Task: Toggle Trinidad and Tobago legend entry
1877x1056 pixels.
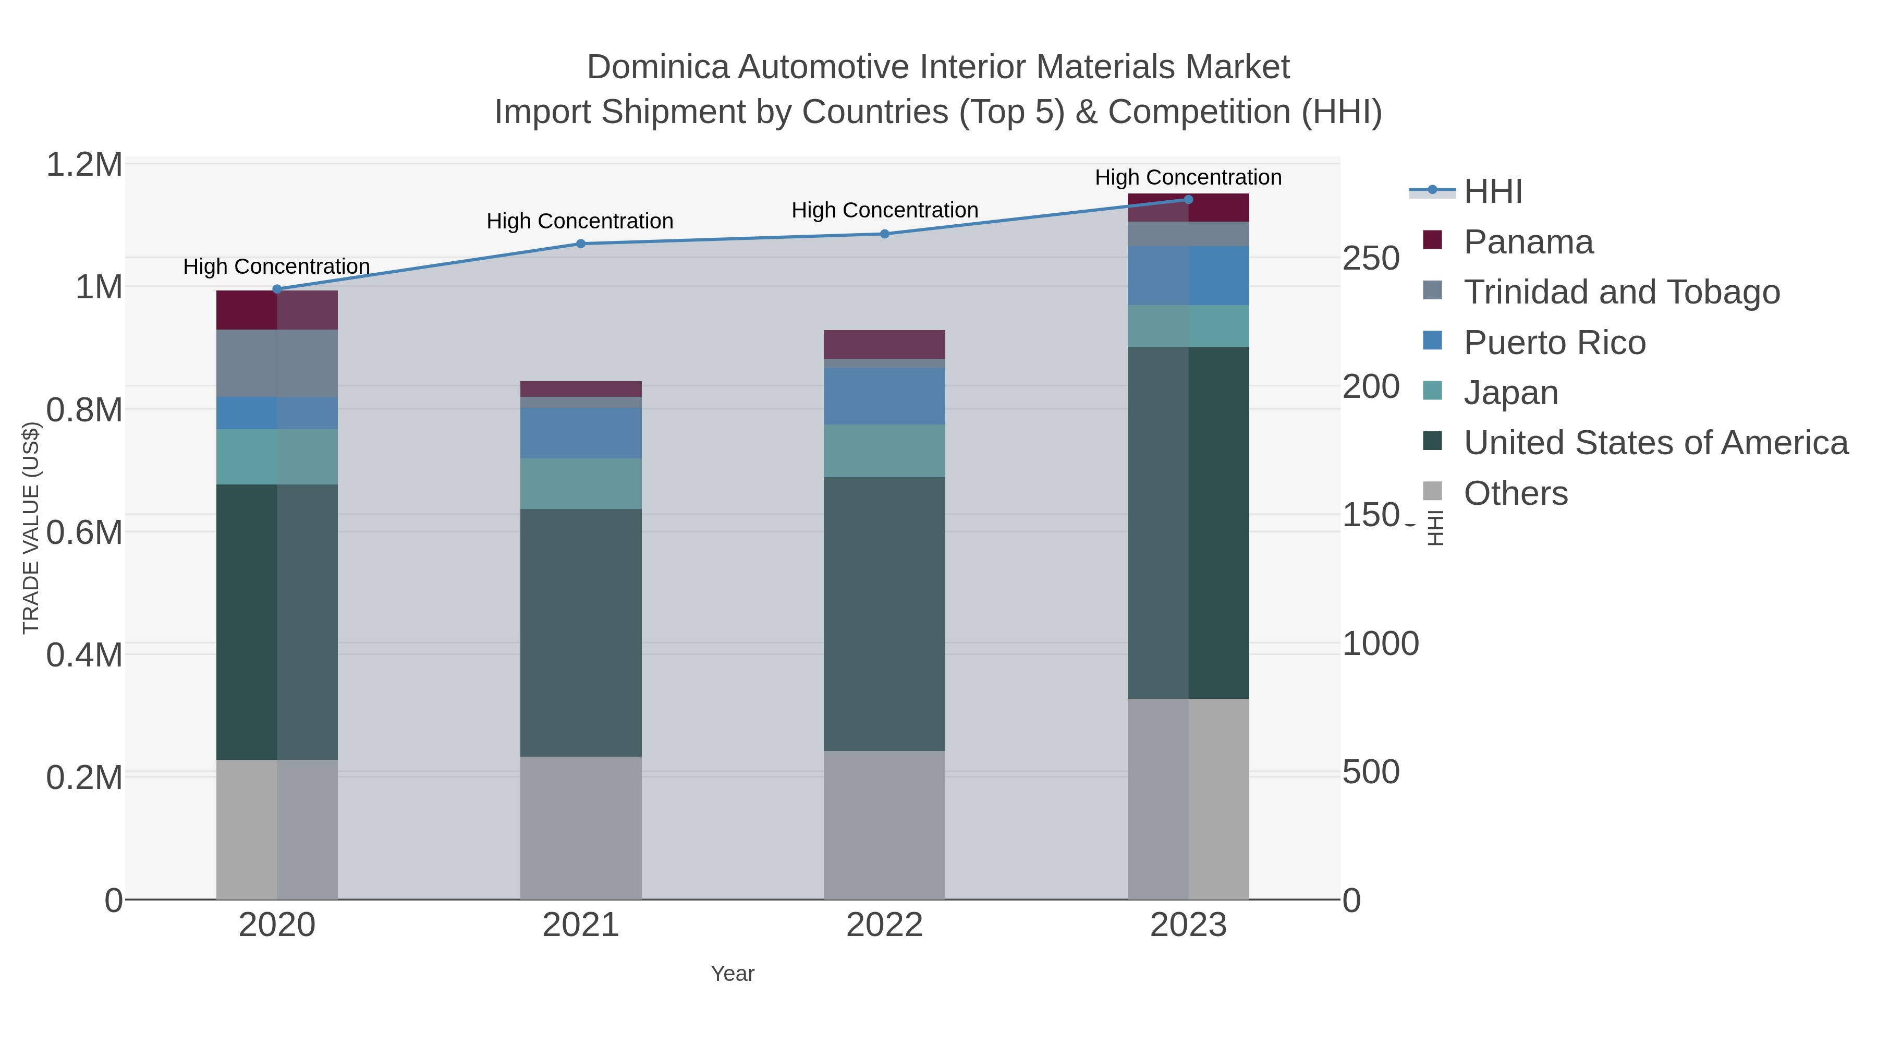Action: (x=1601, y=292)
